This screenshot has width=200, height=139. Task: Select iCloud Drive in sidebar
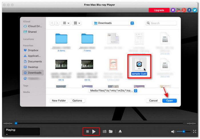click(33, 26)
